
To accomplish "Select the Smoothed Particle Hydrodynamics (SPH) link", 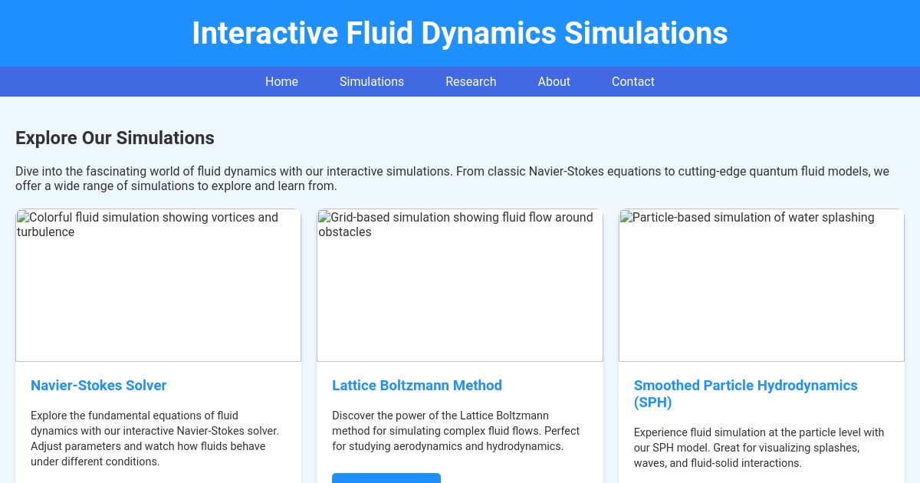I will pos(745,394).
